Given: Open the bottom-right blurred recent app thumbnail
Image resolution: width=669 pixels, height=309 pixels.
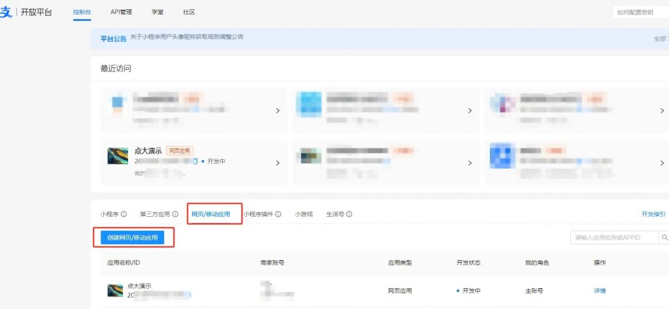Looking at the screenshot, I should pyautogui.click(x=502, y=155).
